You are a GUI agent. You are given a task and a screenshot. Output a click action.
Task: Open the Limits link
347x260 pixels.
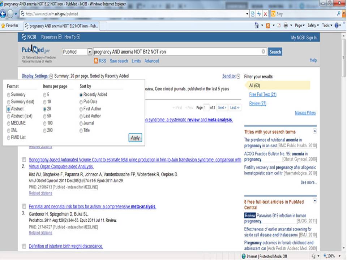point(136,61)
